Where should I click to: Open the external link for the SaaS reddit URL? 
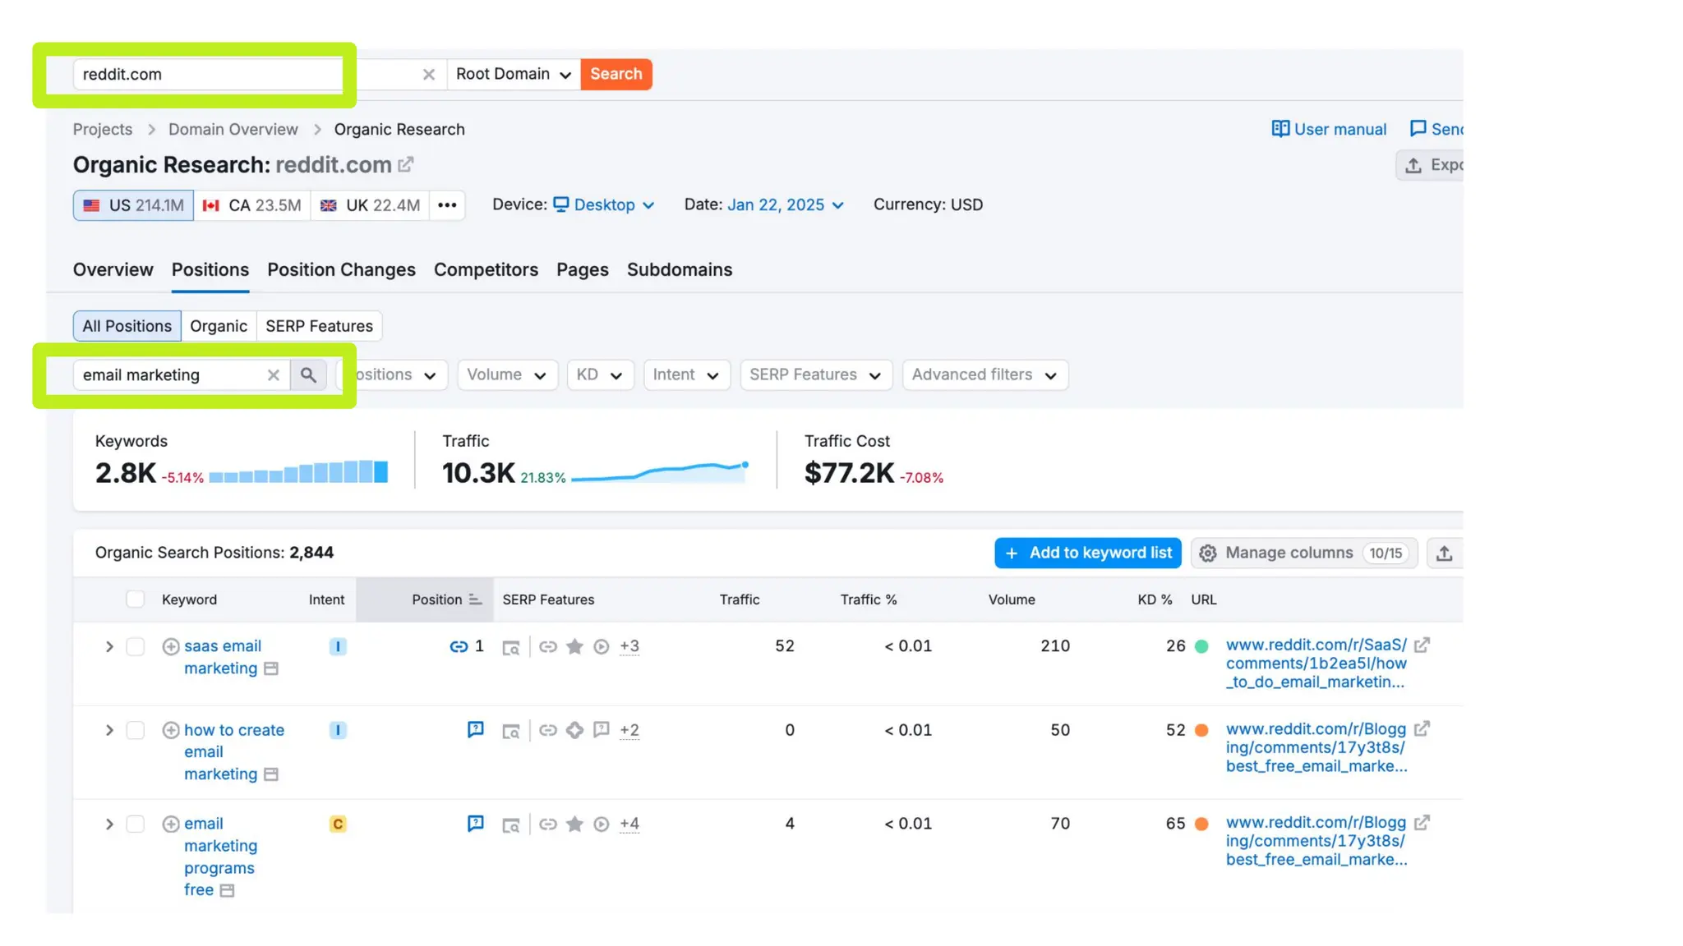point(1422,645)
